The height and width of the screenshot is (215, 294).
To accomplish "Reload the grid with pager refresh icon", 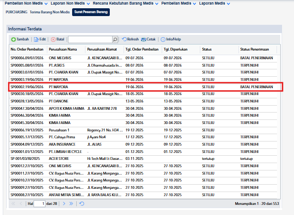I will [82, 204].
